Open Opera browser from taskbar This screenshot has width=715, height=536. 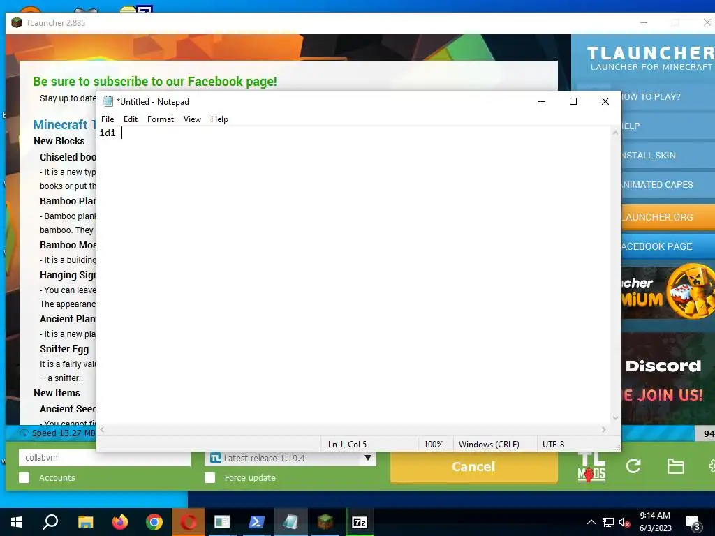point(189,522)
